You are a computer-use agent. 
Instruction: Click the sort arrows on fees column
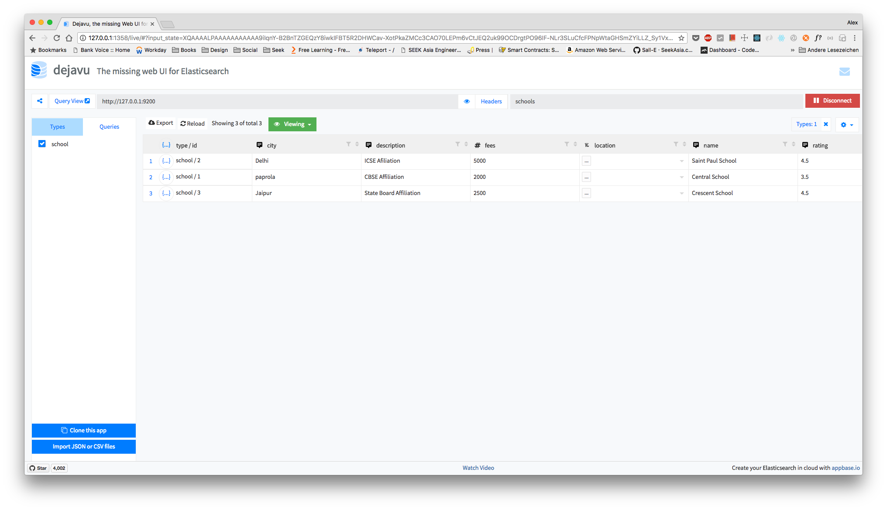tap(575, 144)
